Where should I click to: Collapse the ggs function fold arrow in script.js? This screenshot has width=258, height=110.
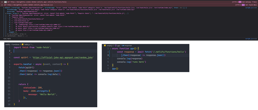click(111, 48)
